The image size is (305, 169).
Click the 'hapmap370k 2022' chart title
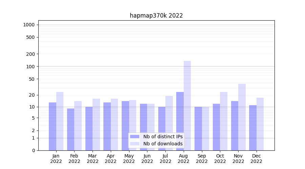pyautogui.click(x=156, y=16)
